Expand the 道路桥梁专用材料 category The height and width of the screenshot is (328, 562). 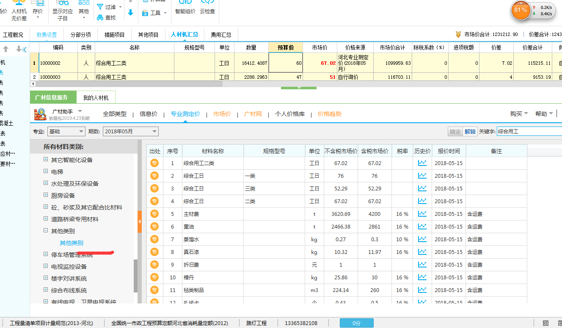(46, 219)
